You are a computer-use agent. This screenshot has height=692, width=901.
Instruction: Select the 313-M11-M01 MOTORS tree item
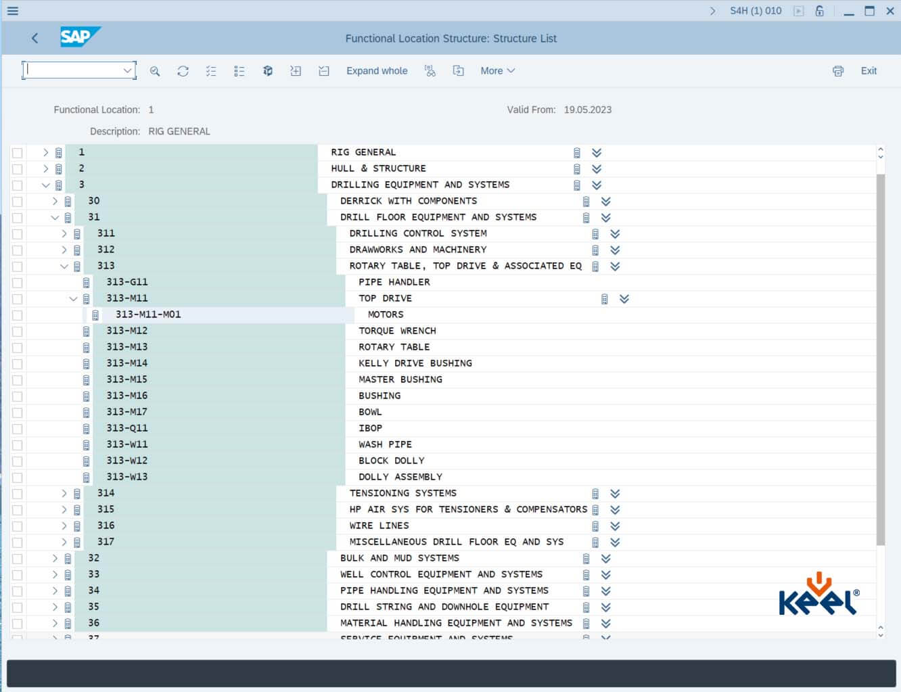[x=148, y=315]
